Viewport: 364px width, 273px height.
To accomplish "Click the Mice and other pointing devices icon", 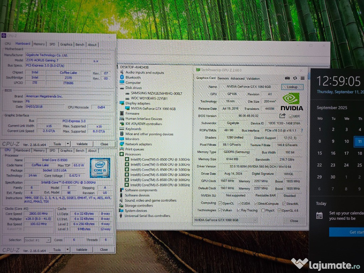I will [x=122, y=134].
